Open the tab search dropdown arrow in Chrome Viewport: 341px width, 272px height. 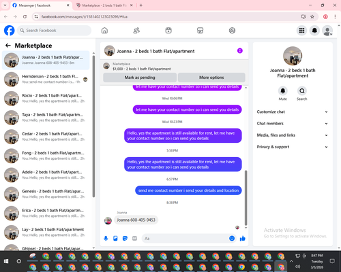[5, 5]
